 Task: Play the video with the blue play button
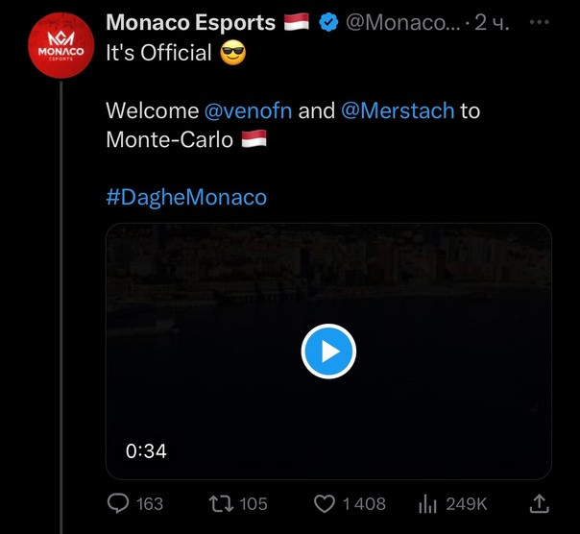(x=328, y=352)
